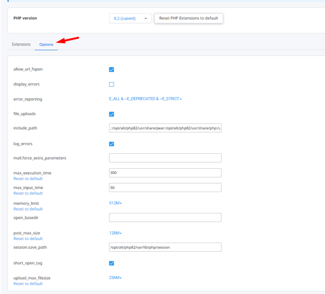Image resolution: width=325 pixels, height=294 pixels.
Task: Open the error_reporting dropdown
Action: point(145,99)
